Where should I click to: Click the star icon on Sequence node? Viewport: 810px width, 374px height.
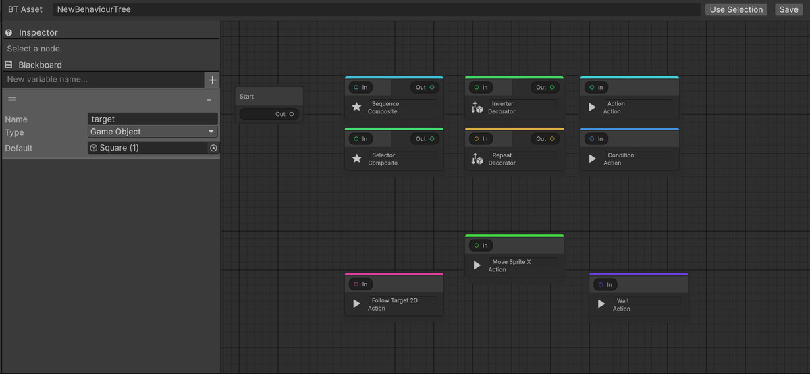click(356, 107)
